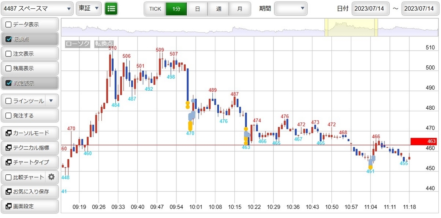Screen dimensions: 441x218
Task: Click the 455 low label near 11:18
Action: 404,163
